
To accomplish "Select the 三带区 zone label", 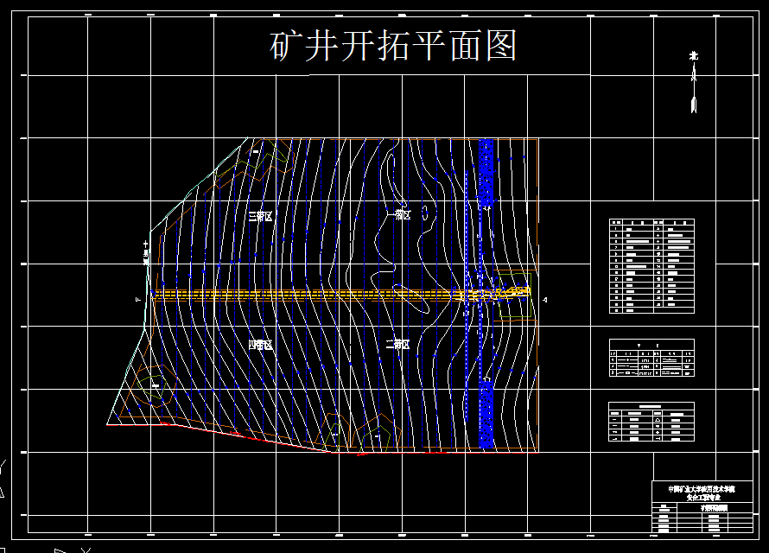I will click(x=260, y=216).
